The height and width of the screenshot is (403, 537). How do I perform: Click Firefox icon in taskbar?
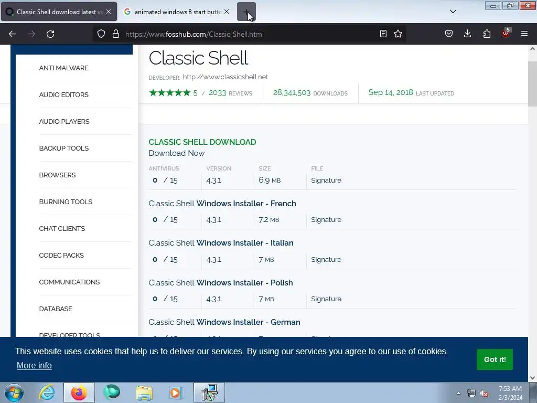coord(79,393)
